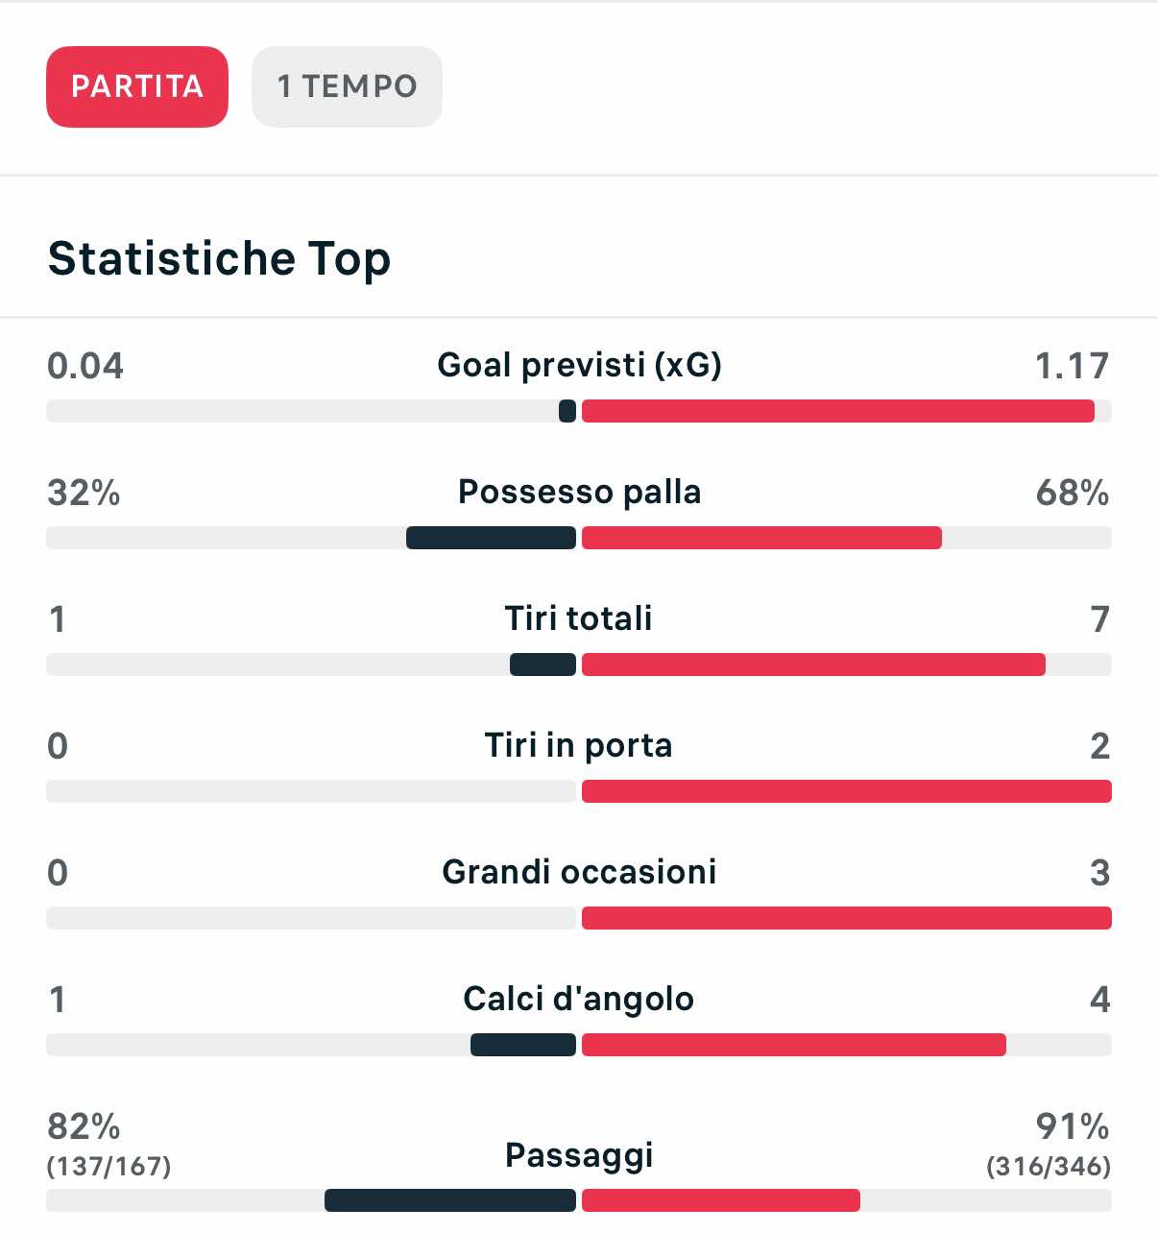Click the 91% passing accuracy value
The image size is (1158, 1233).
[1072, 1125]
